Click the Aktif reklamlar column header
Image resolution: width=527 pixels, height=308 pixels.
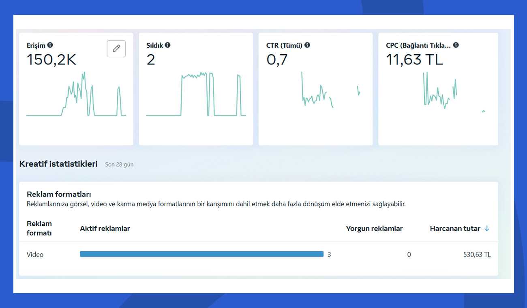pos(105,229)
